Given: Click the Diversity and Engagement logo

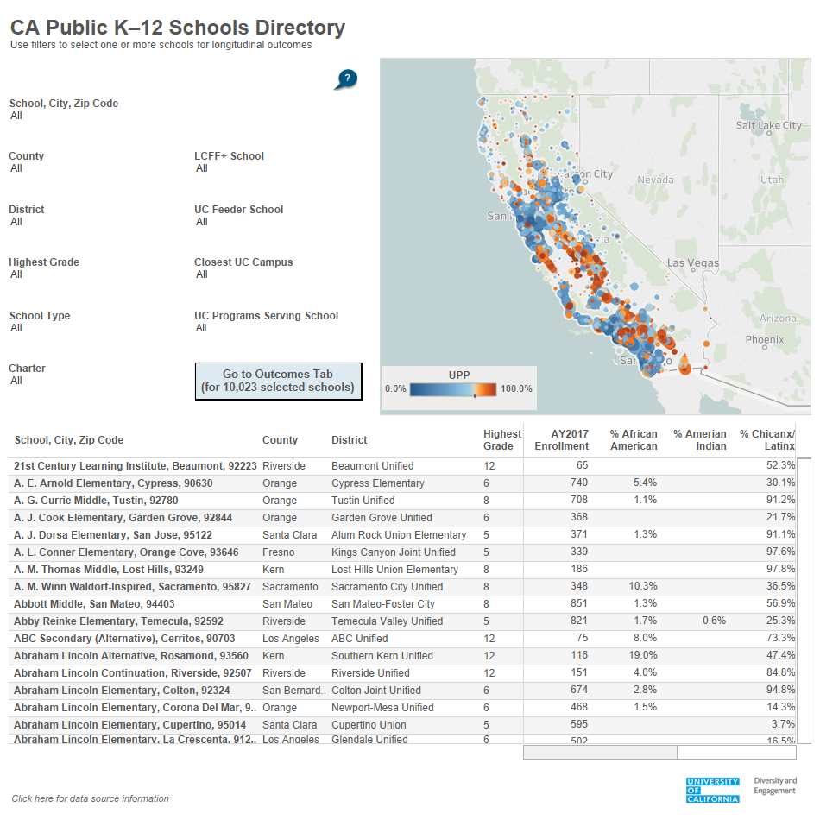Looking at the screenshot, I should click(775, 785).
